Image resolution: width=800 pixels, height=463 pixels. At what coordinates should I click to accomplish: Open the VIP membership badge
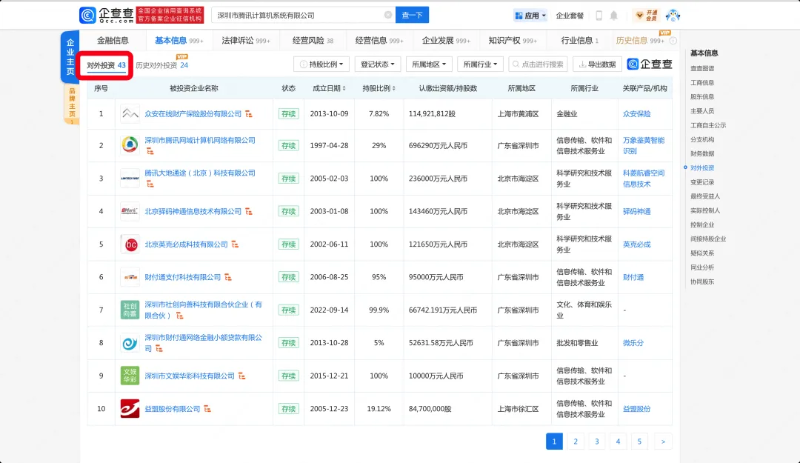tap(647, 16)
